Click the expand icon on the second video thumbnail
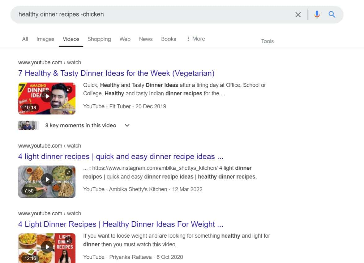 tap(69, 172)
